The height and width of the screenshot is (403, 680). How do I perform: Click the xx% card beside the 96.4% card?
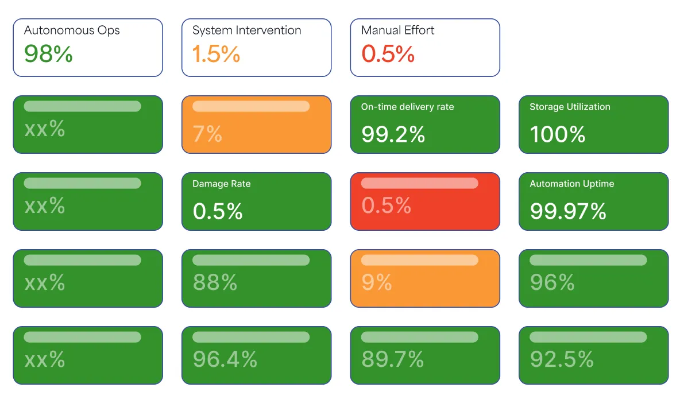[88, 355]
